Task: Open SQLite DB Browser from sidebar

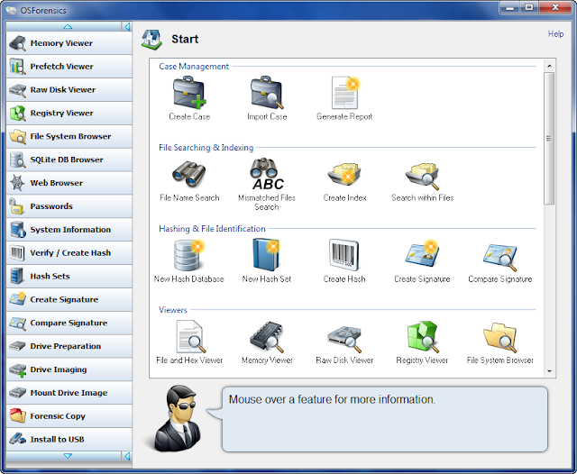Action: tap(69, 160)
